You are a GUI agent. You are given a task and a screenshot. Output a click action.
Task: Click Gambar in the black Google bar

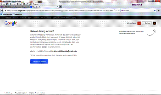tap(23, 18)
